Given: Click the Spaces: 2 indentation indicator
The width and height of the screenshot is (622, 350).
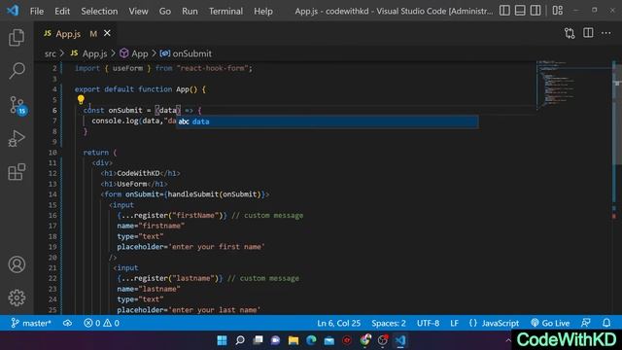Looking at the screenshot, I should tap(389, 323).
